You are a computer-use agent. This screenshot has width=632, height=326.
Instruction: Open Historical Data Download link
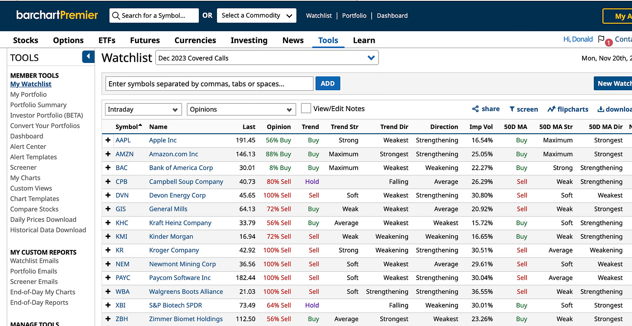(48, 230)
